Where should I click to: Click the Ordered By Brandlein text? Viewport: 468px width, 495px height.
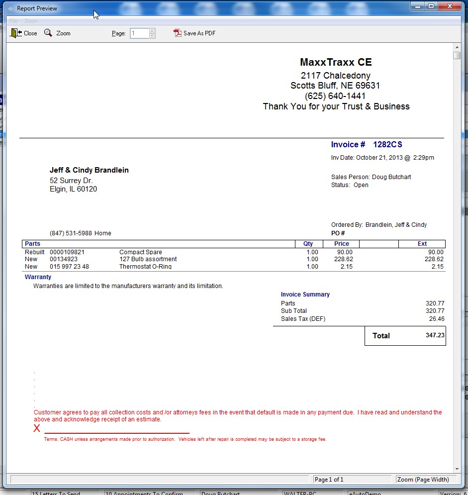coord(378,225)
